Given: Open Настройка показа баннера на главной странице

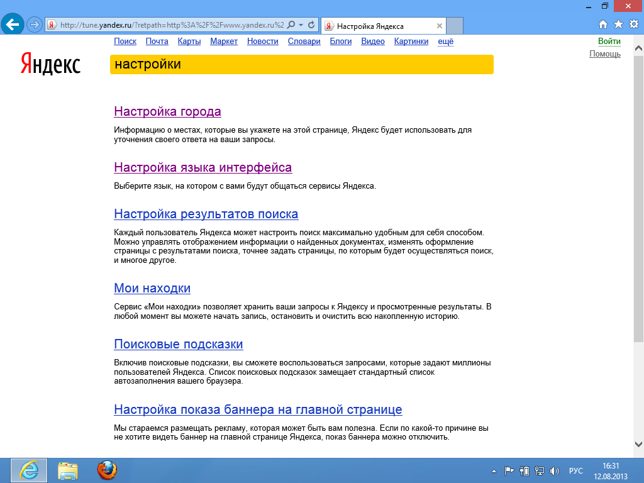Looking at the screenshot, I should [x=258, y=409].
